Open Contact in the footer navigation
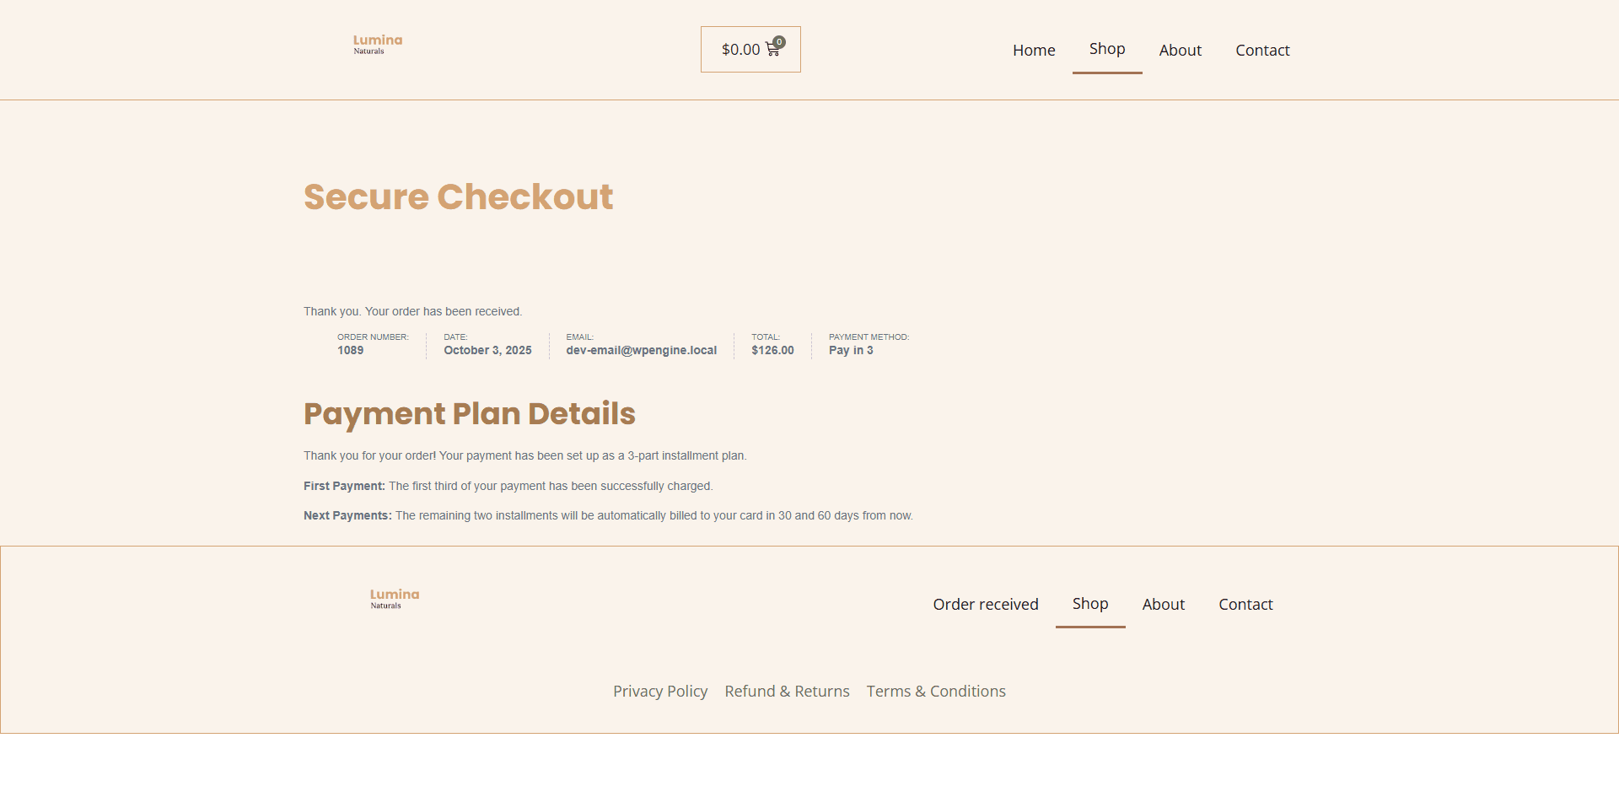Screen dimensions: 1619x797 coord(1245,605)
